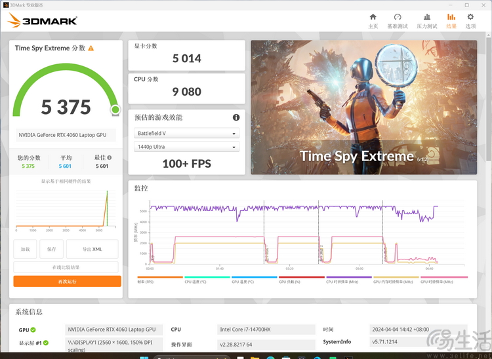Click the warning triangle beside Time Spy Extreme
492x359 pixels.
[91, 48]
